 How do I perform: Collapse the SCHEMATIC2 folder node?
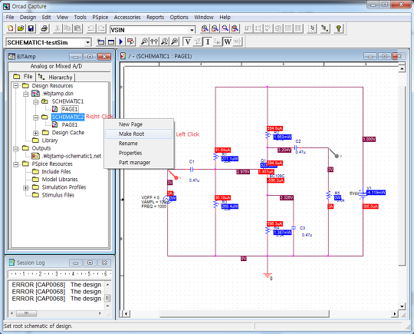tap(35, 117)
